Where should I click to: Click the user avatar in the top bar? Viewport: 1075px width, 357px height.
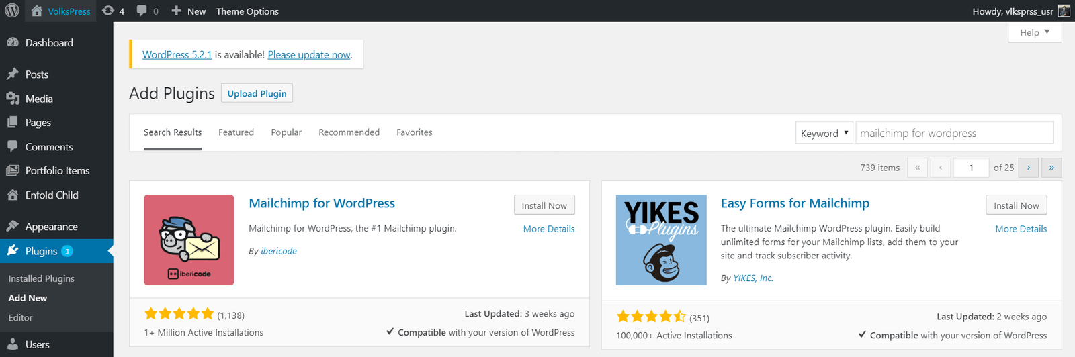pos(1064,11)
